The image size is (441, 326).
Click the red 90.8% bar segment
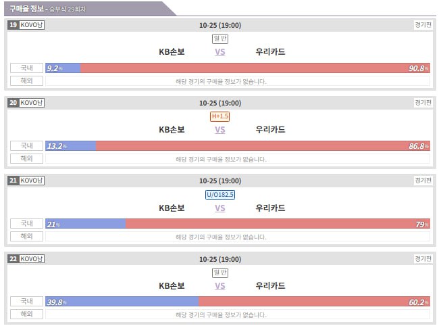255,68
